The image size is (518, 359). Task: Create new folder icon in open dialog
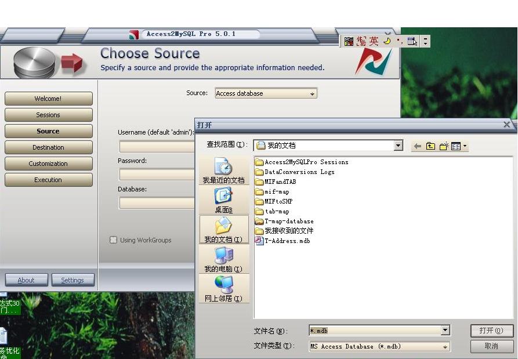[444, 146]
